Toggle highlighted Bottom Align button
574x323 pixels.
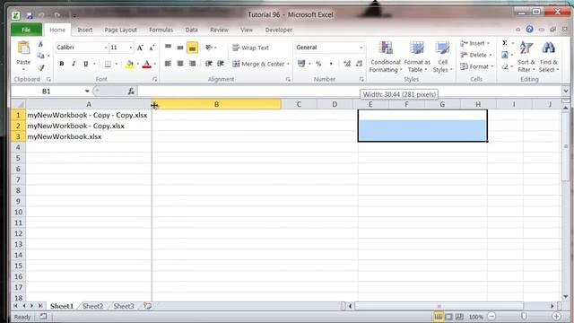tap(192, 48)
